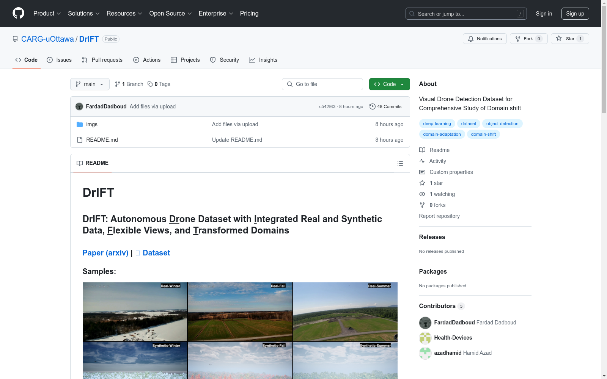Image resolution: width=607 pixels, height=379 pixels.
Task: Click the search magnifier icon in header
Action: (412, 14)
